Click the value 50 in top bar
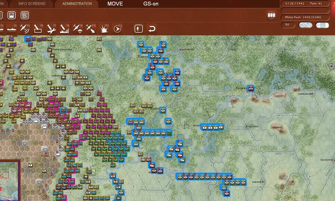This screenshot has height=201, width=335. tap(288, 25)
